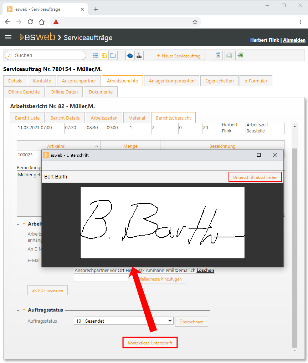
Task: Open a new browser tab
Action: (x=96, y=9)
